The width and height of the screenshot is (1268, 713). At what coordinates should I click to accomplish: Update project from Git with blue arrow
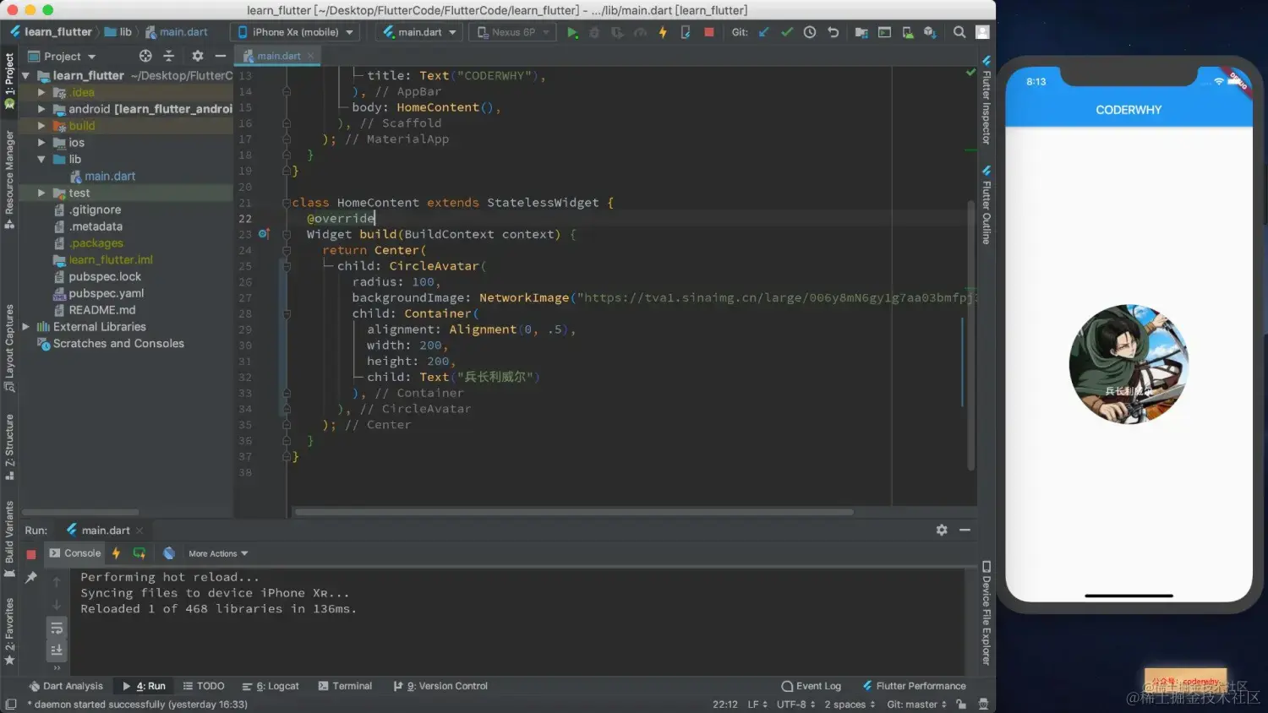[x=764, y=32]
